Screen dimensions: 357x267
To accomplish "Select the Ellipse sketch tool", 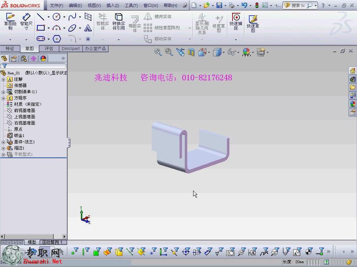I will (x=72, y=28).
